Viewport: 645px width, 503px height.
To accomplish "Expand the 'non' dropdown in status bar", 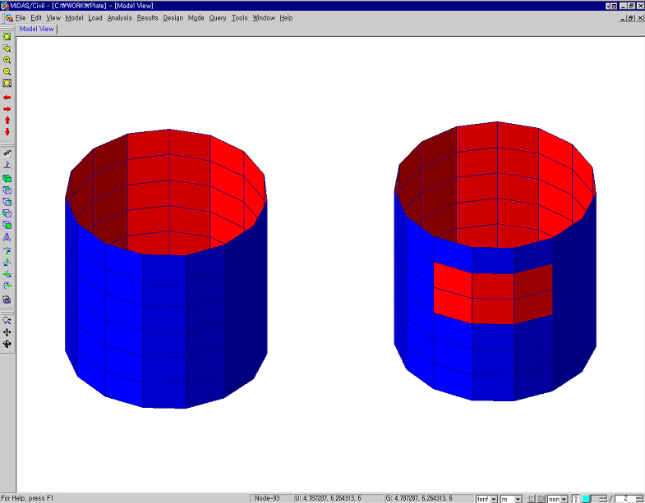I will (x=564, y=498).
